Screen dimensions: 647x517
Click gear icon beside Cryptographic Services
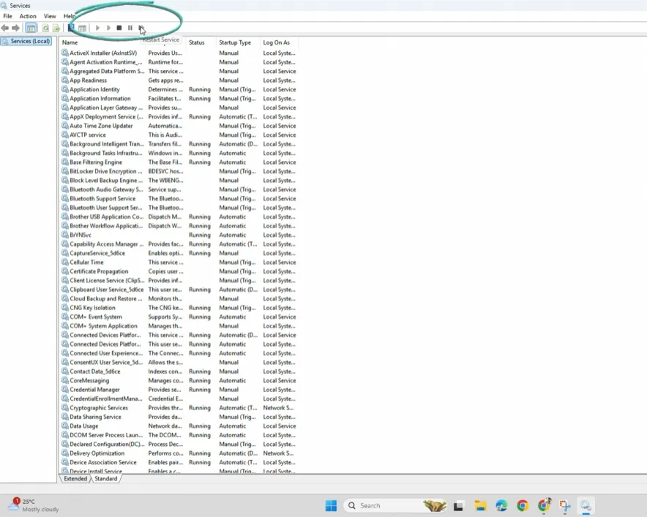pyautogui.click(x=65, y=408)
